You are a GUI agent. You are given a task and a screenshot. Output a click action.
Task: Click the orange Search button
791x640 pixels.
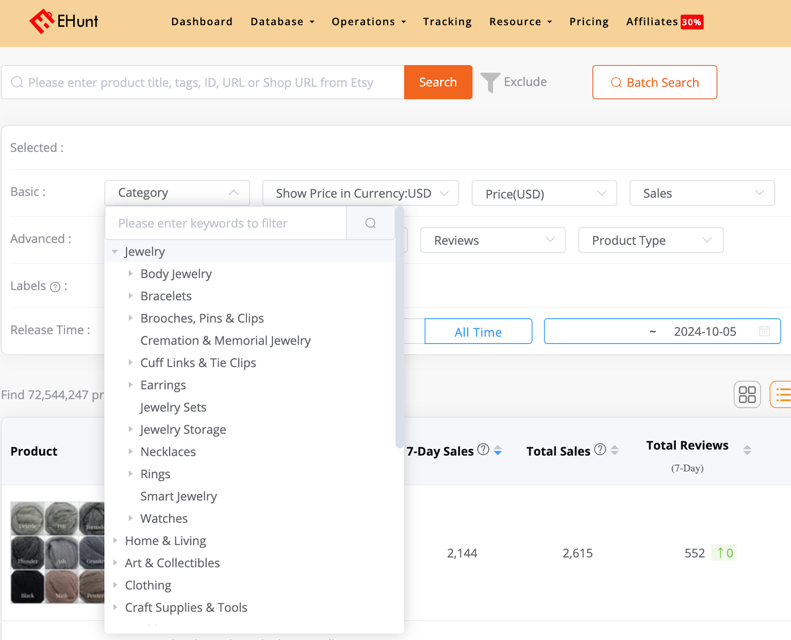pos(438,82)
